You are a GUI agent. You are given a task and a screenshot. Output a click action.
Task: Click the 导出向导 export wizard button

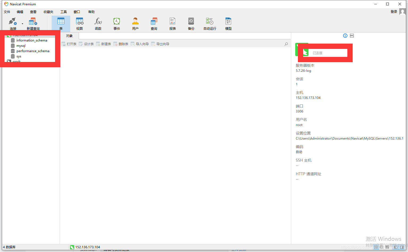[160, 44]
